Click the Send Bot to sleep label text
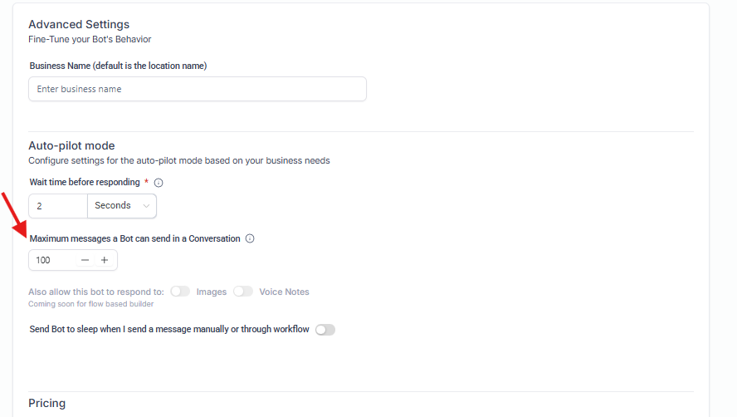The height and width of the screenshot is (417, 737). [x=169, y=330]
